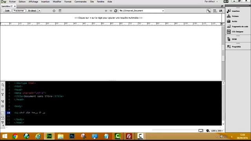Switch to En direct live view
The width and height of the screenshot is (251, 141).
click(x=32, y=11)
